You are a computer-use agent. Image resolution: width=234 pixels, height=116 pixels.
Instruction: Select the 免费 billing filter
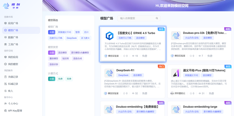[x=60, y=79]
